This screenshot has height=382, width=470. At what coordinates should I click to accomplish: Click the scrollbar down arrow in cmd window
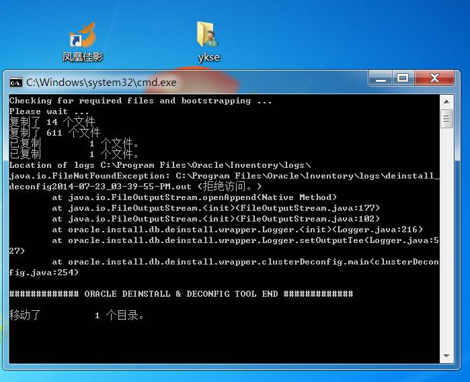pyautogui.click(x=446, y=356)
